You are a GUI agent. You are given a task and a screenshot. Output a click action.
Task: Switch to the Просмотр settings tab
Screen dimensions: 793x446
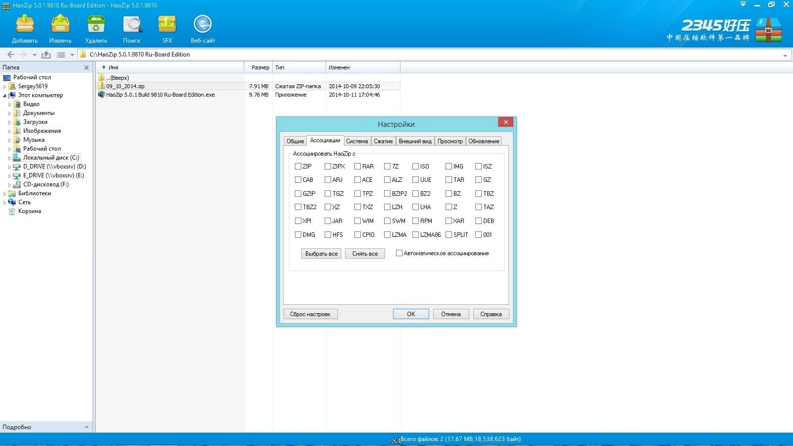[450, 141]
